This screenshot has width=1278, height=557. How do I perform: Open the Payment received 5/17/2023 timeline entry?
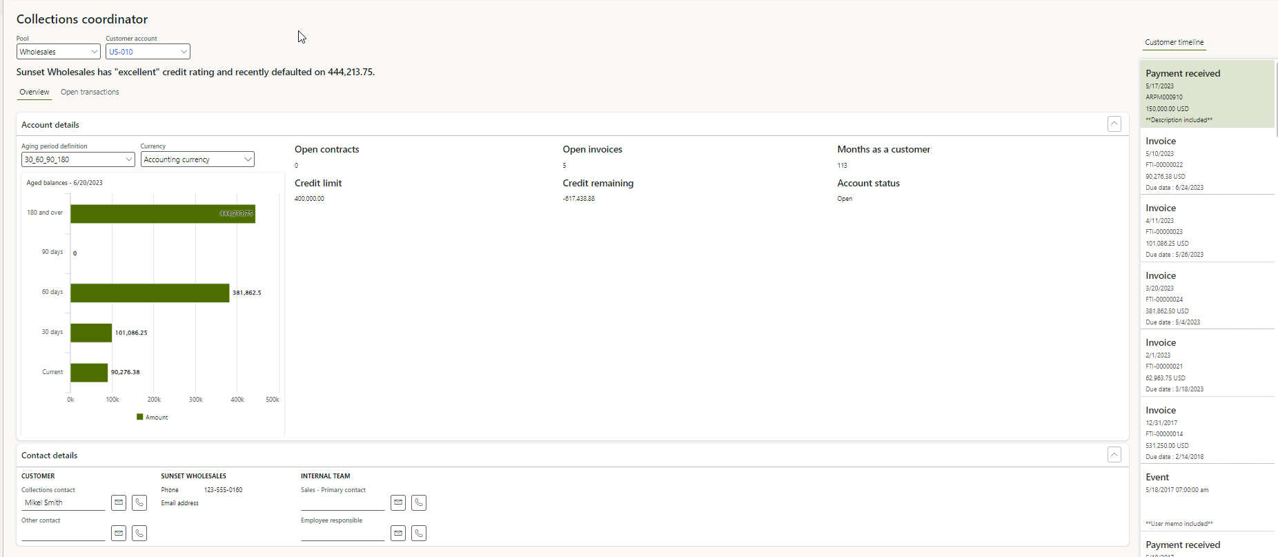[1207, 94]
